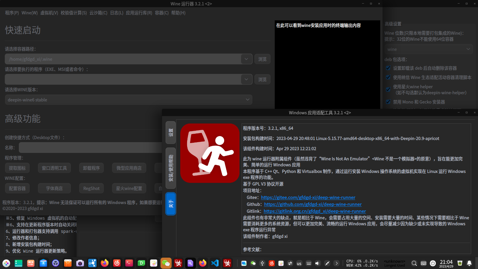
Task: Open the 'deepin-wine6 stable' WINE version combo box
Action: click(129, 100)
